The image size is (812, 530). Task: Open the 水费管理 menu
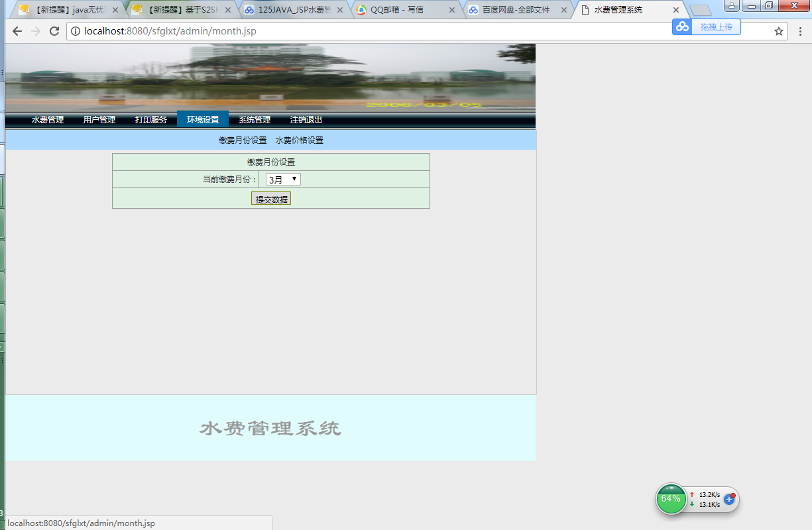[48, 120]
